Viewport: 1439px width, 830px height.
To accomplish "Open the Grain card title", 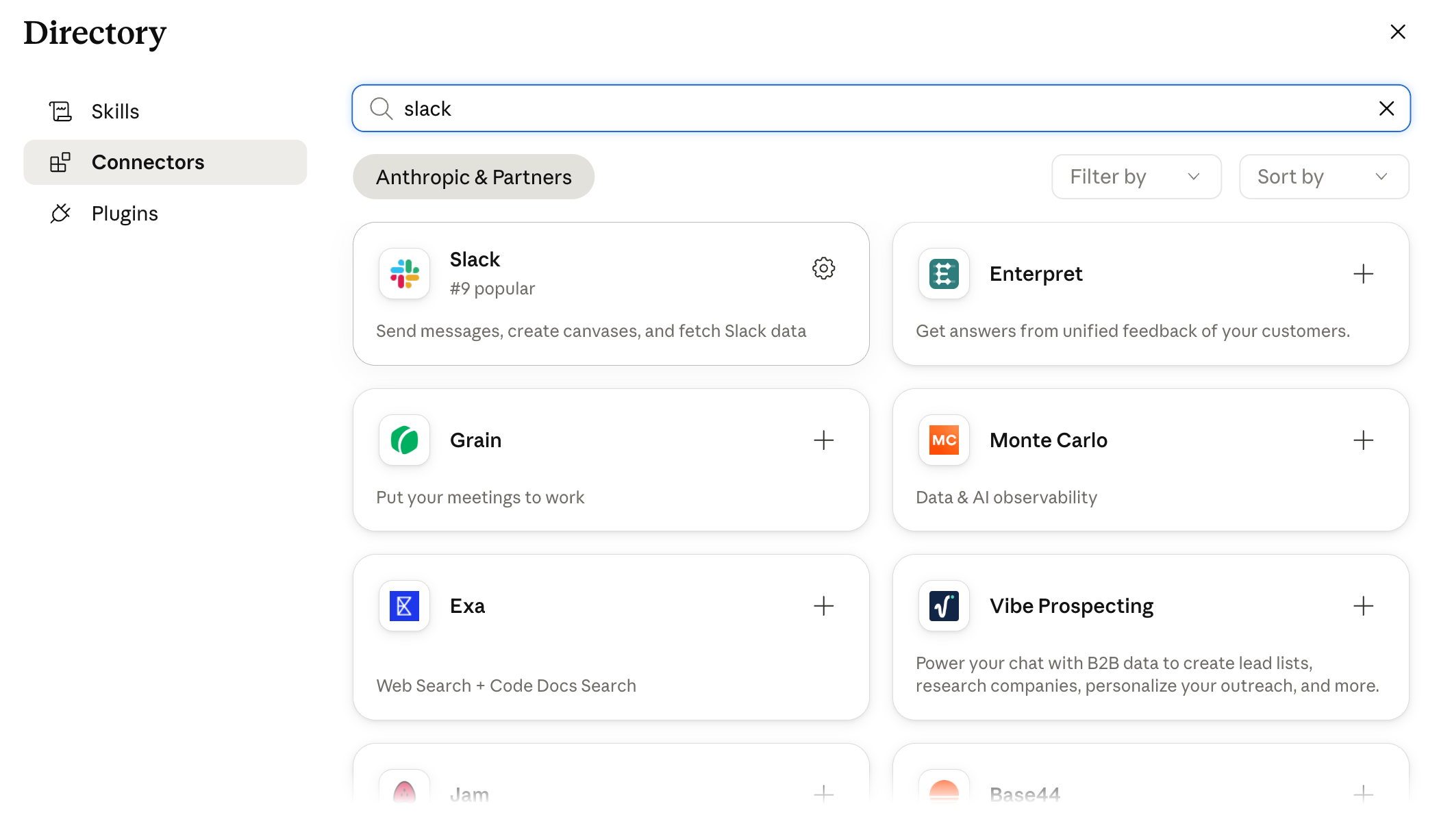I will [x=475, y=440].
